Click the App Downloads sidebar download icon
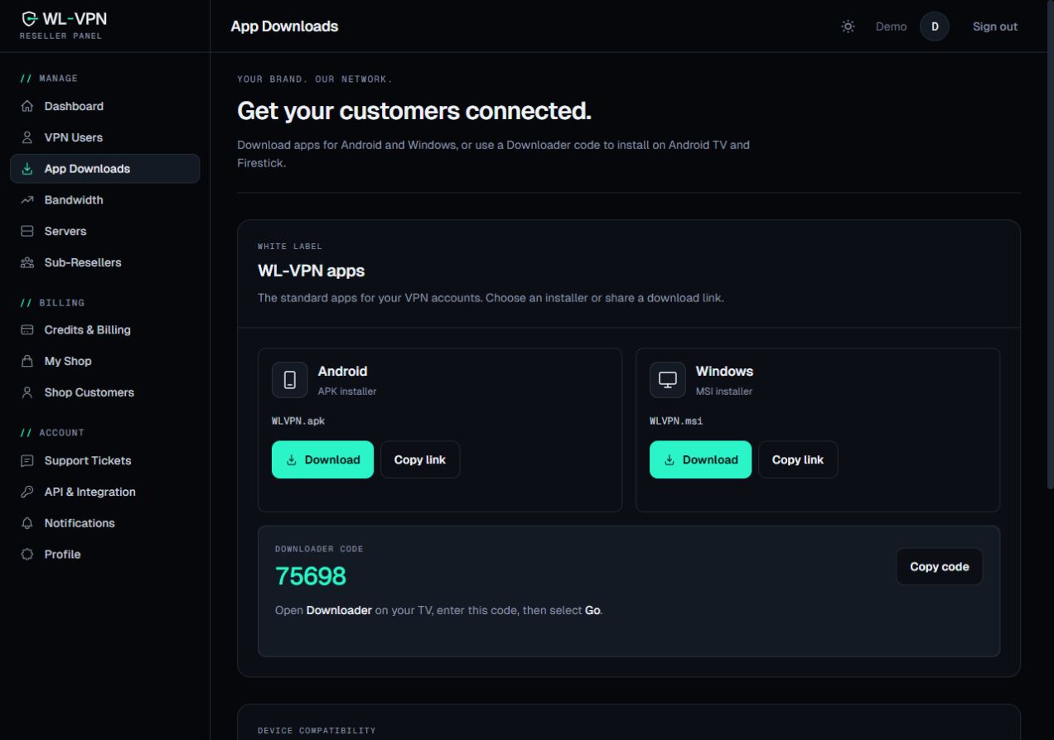This screenshot has width=1054, height=740. tap(27, 169)
